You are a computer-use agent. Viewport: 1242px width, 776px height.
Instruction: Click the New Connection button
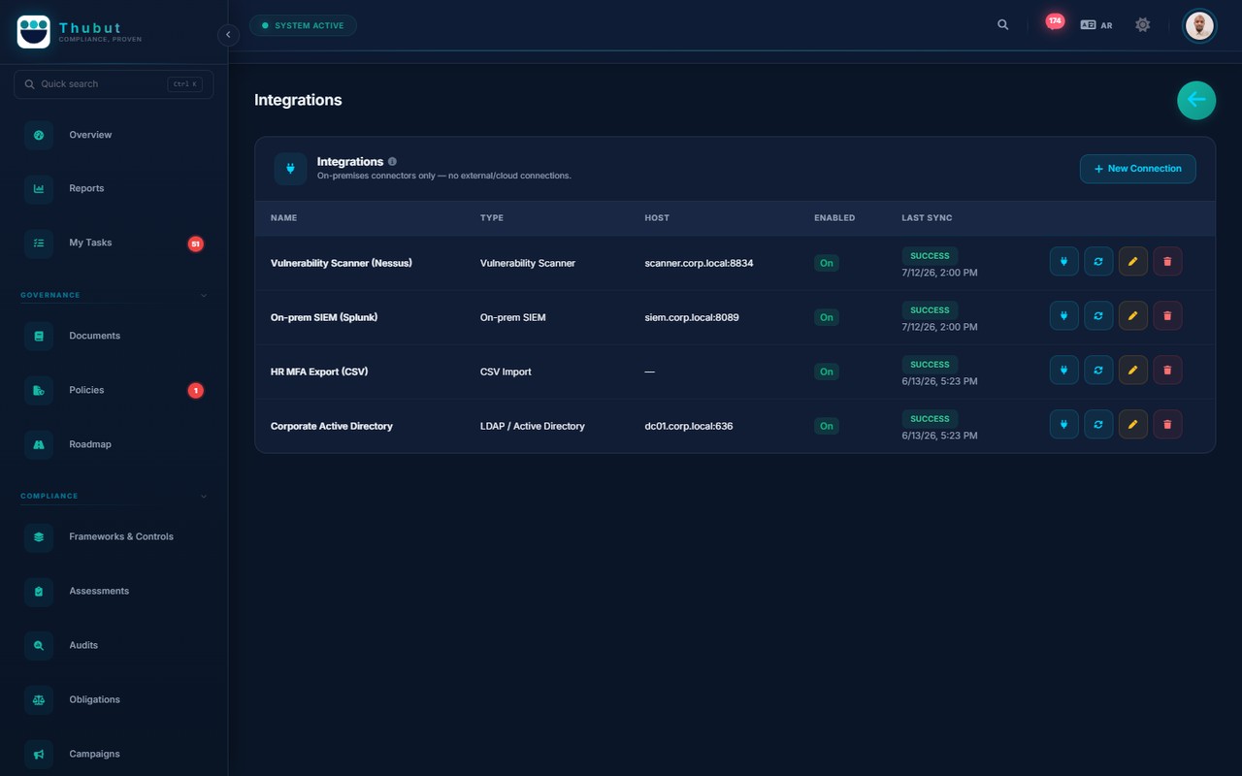[x=1137, y=169]
